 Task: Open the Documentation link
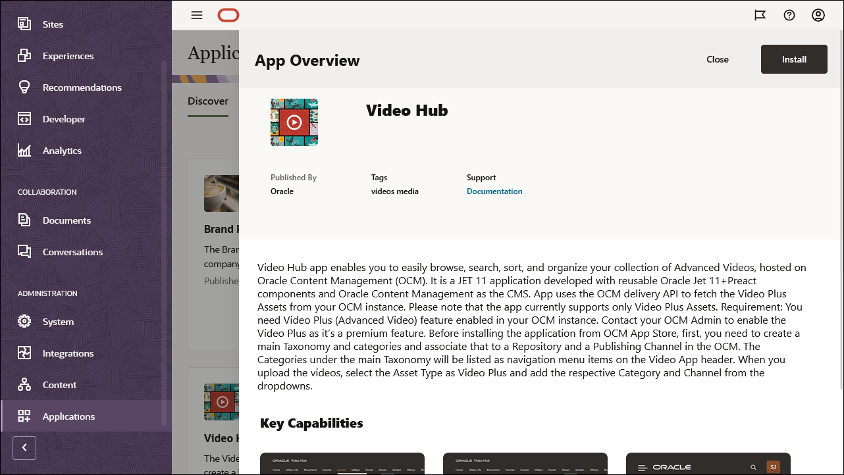(x=494, y=191)
